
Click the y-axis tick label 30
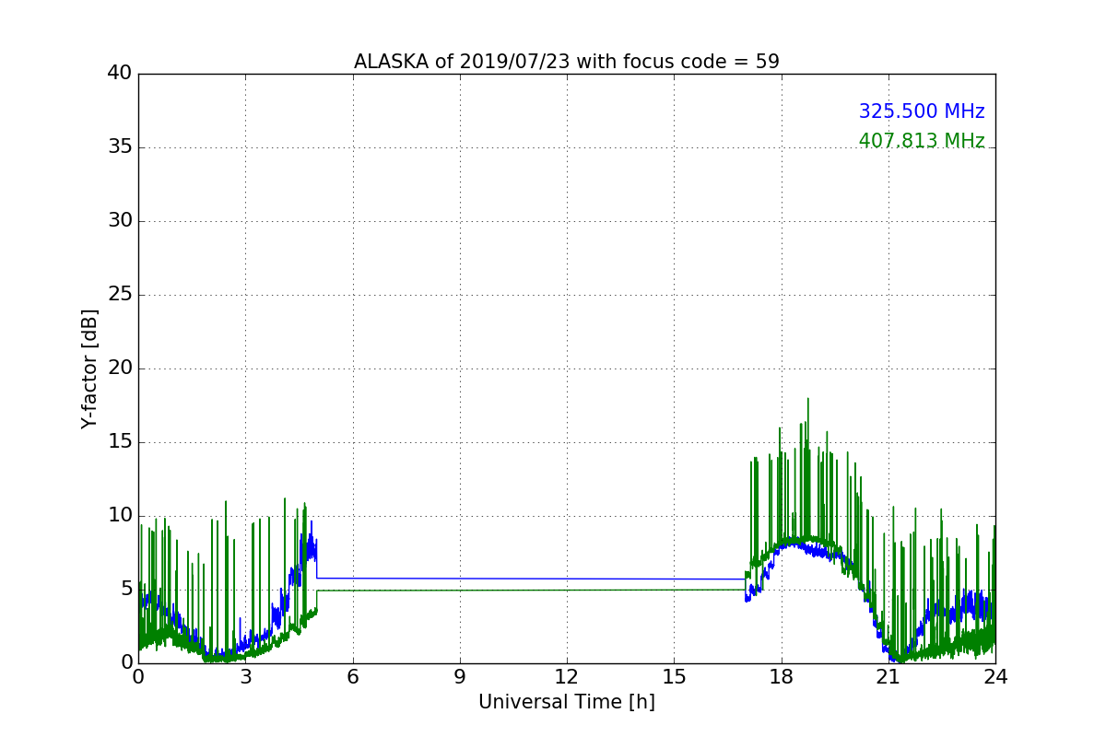pos(120,221)
